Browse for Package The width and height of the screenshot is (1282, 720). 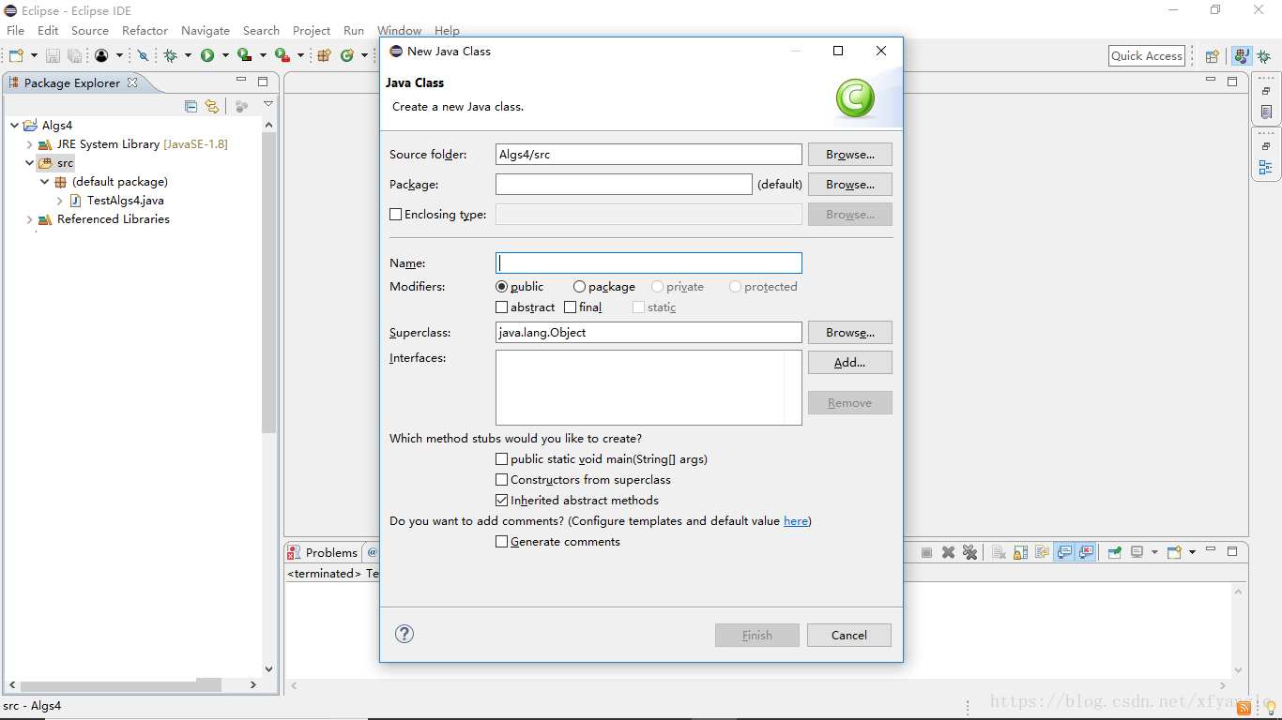[850, 185]
